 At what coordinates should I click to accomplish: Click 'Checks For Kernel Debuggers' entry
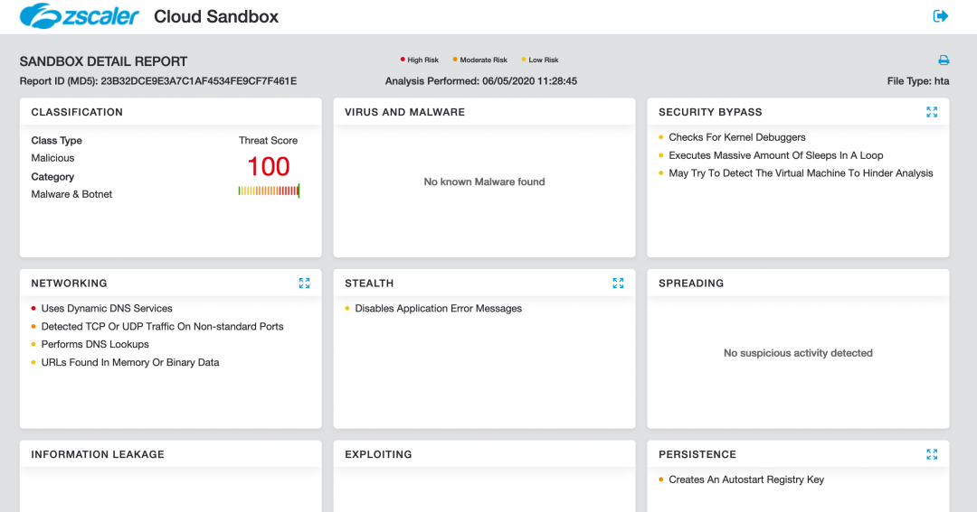[736, 137]
